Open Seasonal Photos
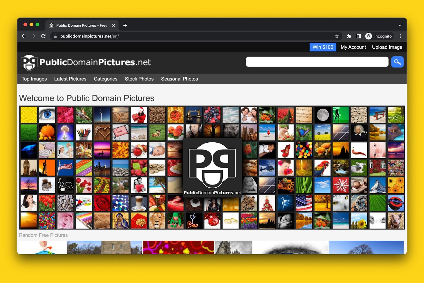This screenshot has width=424, height=283. 179,79
